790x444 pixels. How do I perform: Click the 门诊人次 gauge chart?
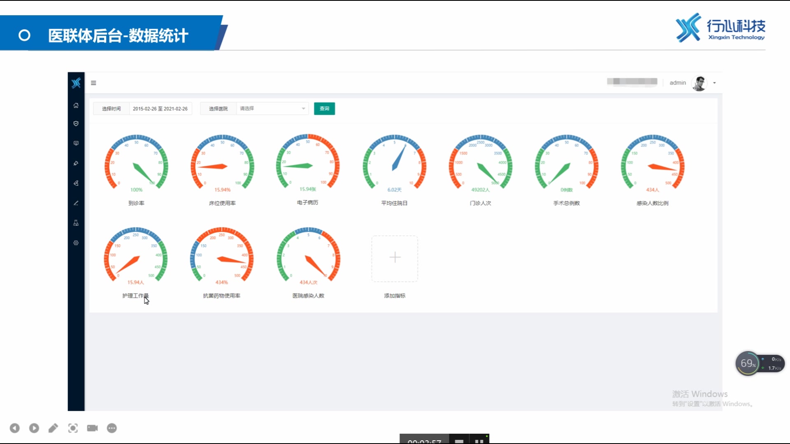pyautogui.click(x=481, y=162)
